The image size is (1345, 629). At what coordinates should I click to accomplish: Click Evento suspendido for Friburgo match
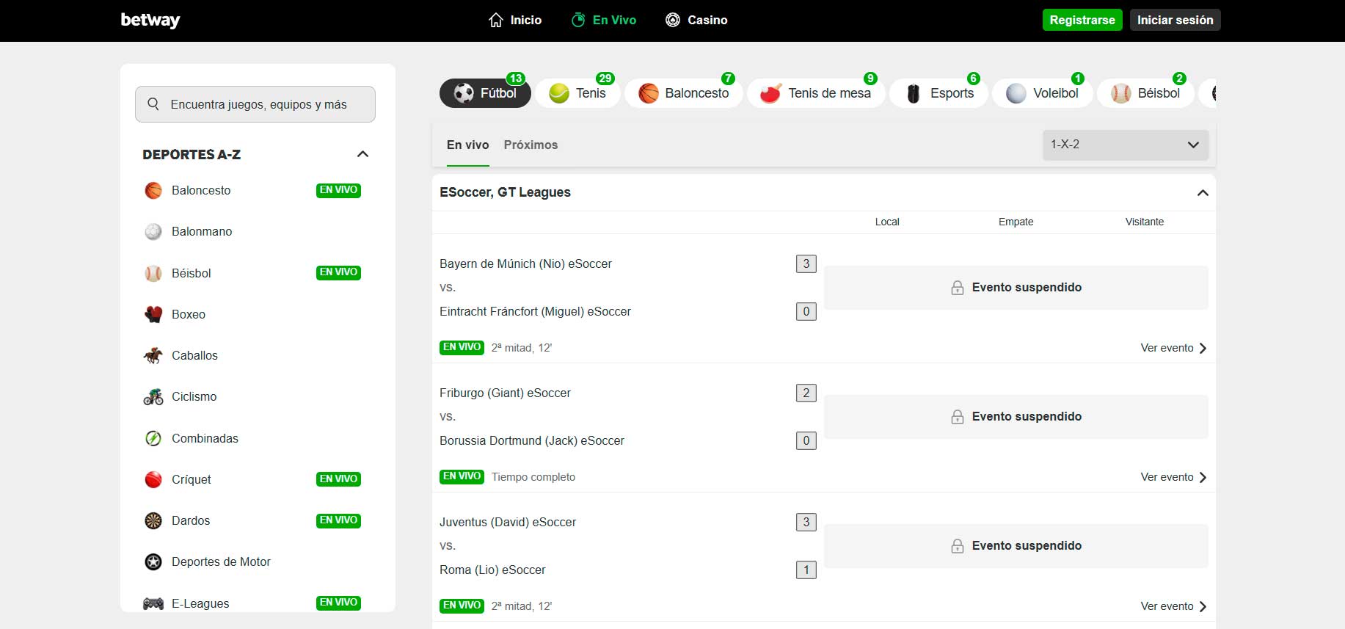tap(1016, 417)
